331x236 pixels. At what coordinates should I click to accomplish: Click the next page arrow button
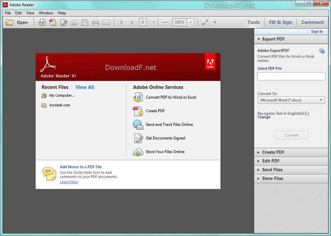pos(132,22)
